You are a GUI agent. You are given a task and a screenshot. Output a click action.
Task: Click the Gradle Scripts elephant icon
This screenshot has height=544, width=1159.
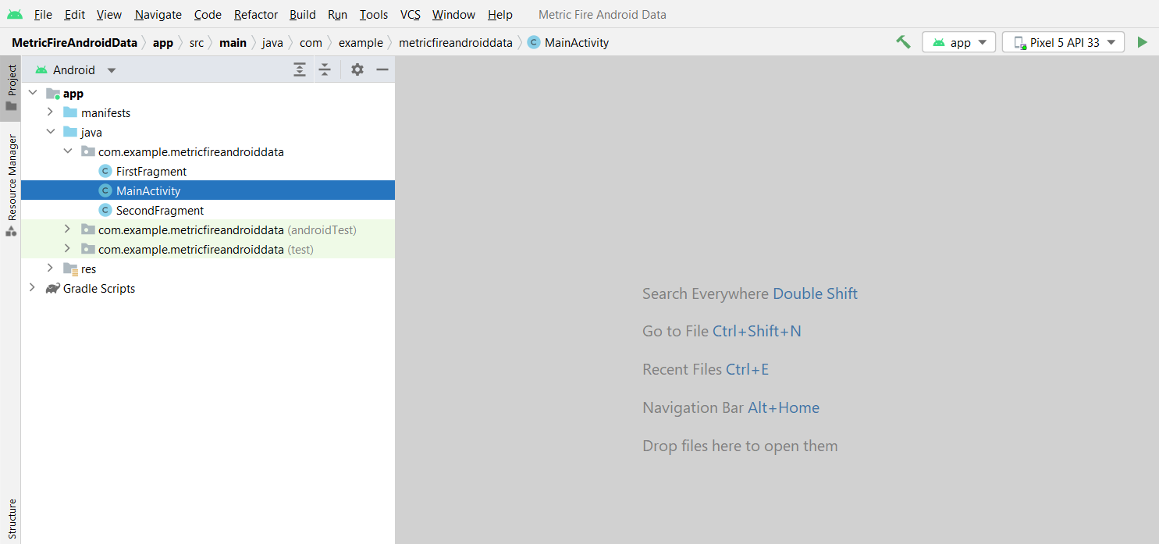(x=52, y=288)
